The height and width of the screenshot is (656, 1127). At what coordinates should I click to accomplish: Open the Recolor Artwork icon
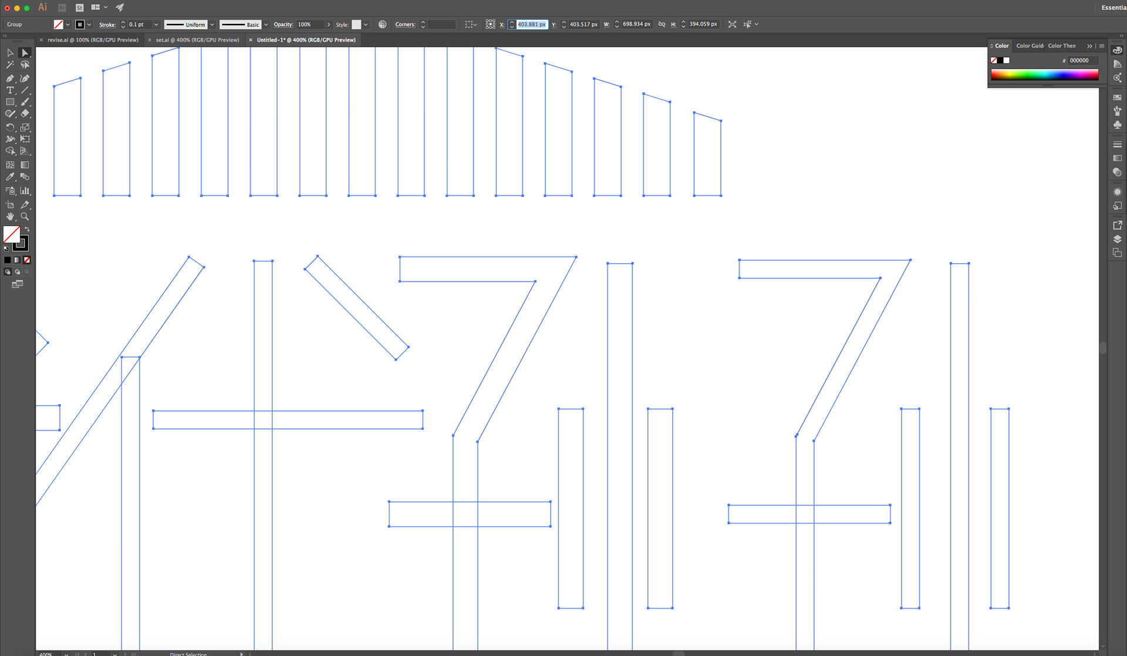383,25
